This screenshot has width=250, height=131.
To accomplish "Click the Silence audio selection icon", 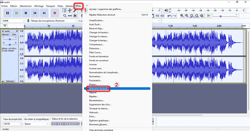I will (x=162, y=16).
